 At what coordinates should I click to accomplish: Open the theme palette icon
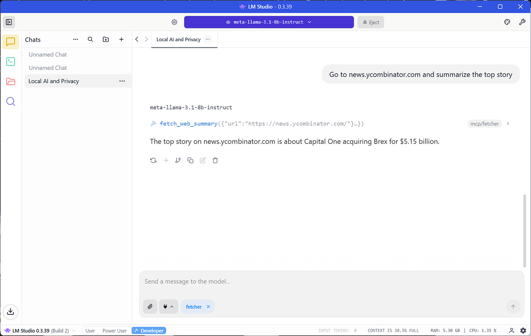[x=507, y=22]
